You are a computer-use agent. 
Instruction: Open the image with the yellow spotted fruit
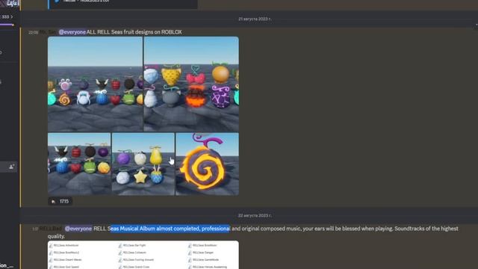pos(191,84)
